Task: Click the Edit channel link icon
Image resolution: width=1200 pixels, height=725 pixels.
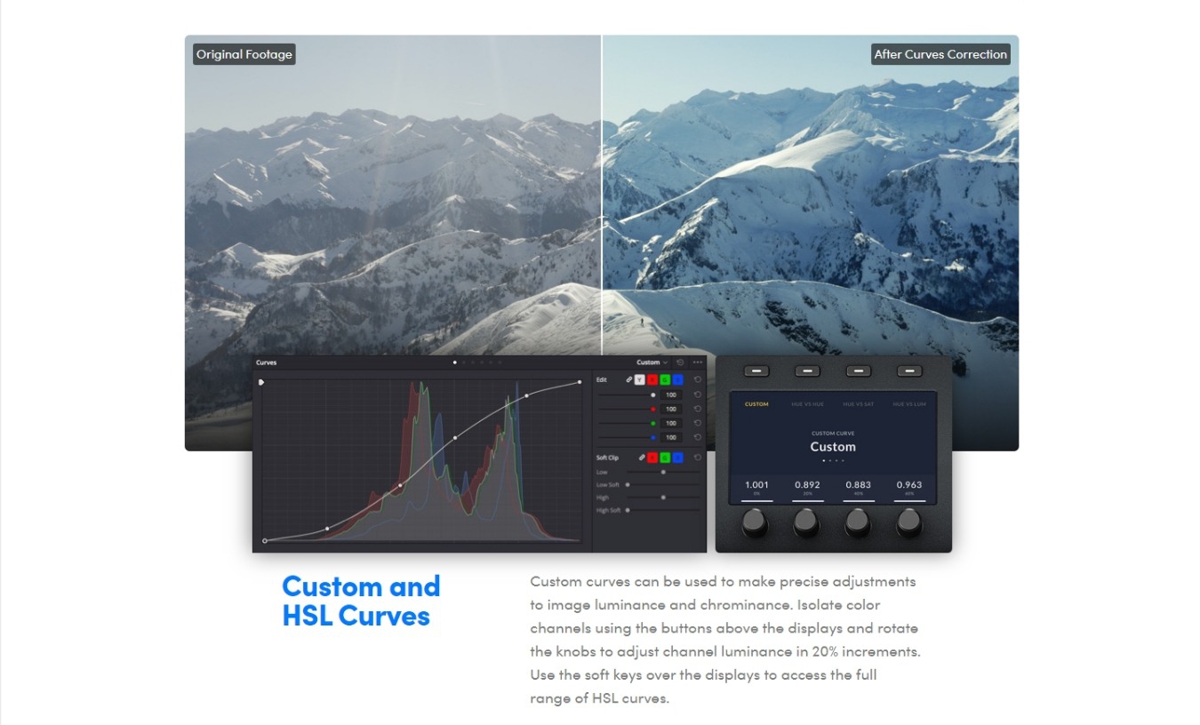Action: 629,380
